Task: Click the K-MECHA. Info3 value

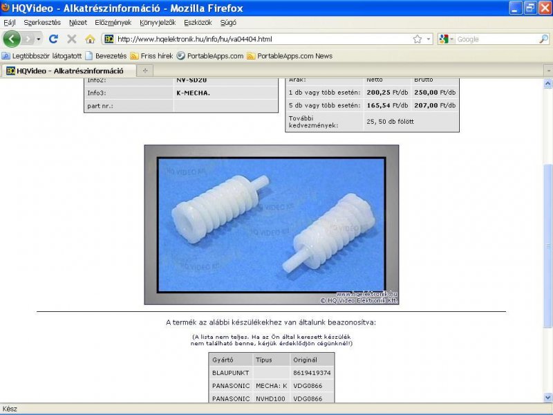Action: 194,93
